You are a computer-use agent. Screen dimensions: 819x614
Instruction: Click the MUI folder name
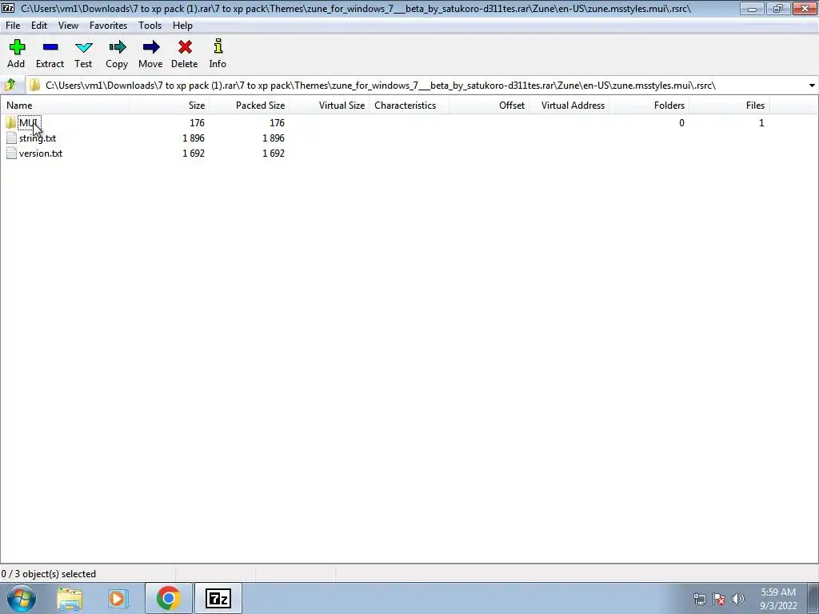click(x=30, y=122)
